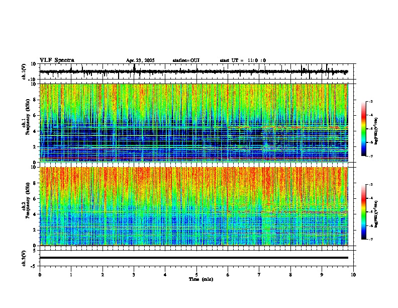Click the ch.2 color bar log(PSD) unit label
Image resolution: width=398 pixels, height=308 pixels.
[x=376, y=214]
